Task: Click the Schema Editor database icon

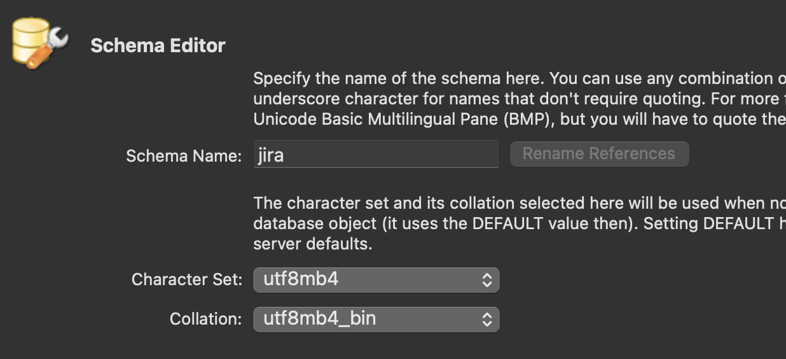Action: (x=39, y=43)
